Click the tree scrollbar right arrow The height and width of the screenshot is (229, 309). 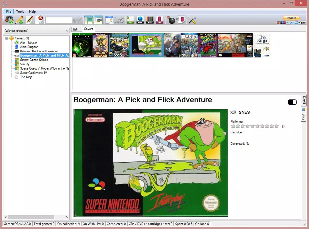67,217
